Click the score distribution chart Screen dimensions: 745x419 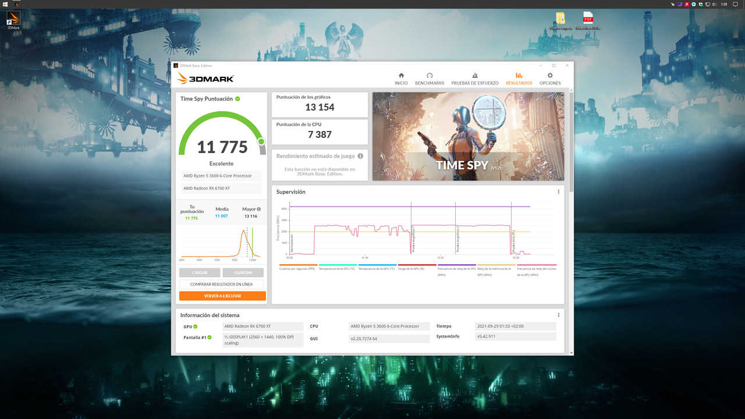[x=221, y=243]
